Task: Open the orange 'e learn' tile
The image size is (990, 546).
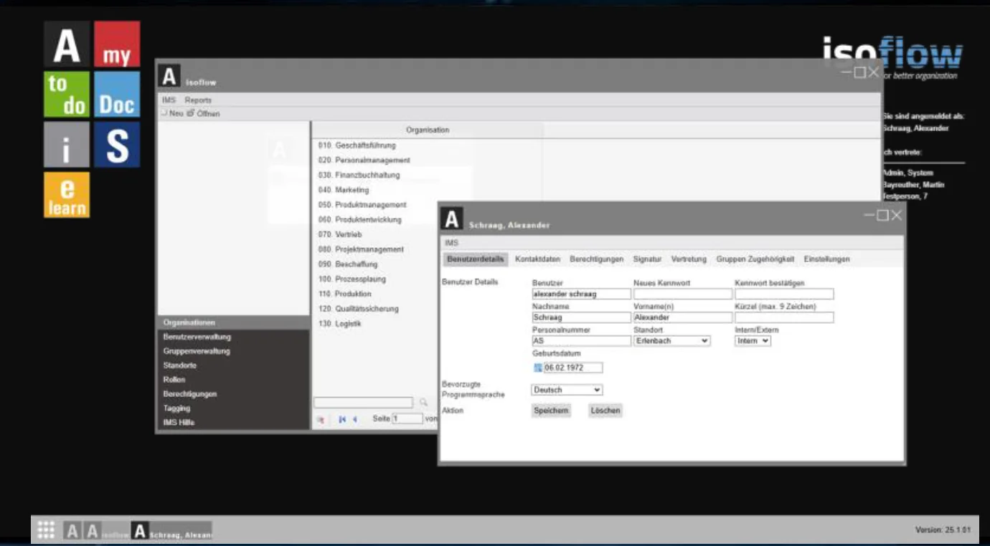Action: click(x=67, y=195)
